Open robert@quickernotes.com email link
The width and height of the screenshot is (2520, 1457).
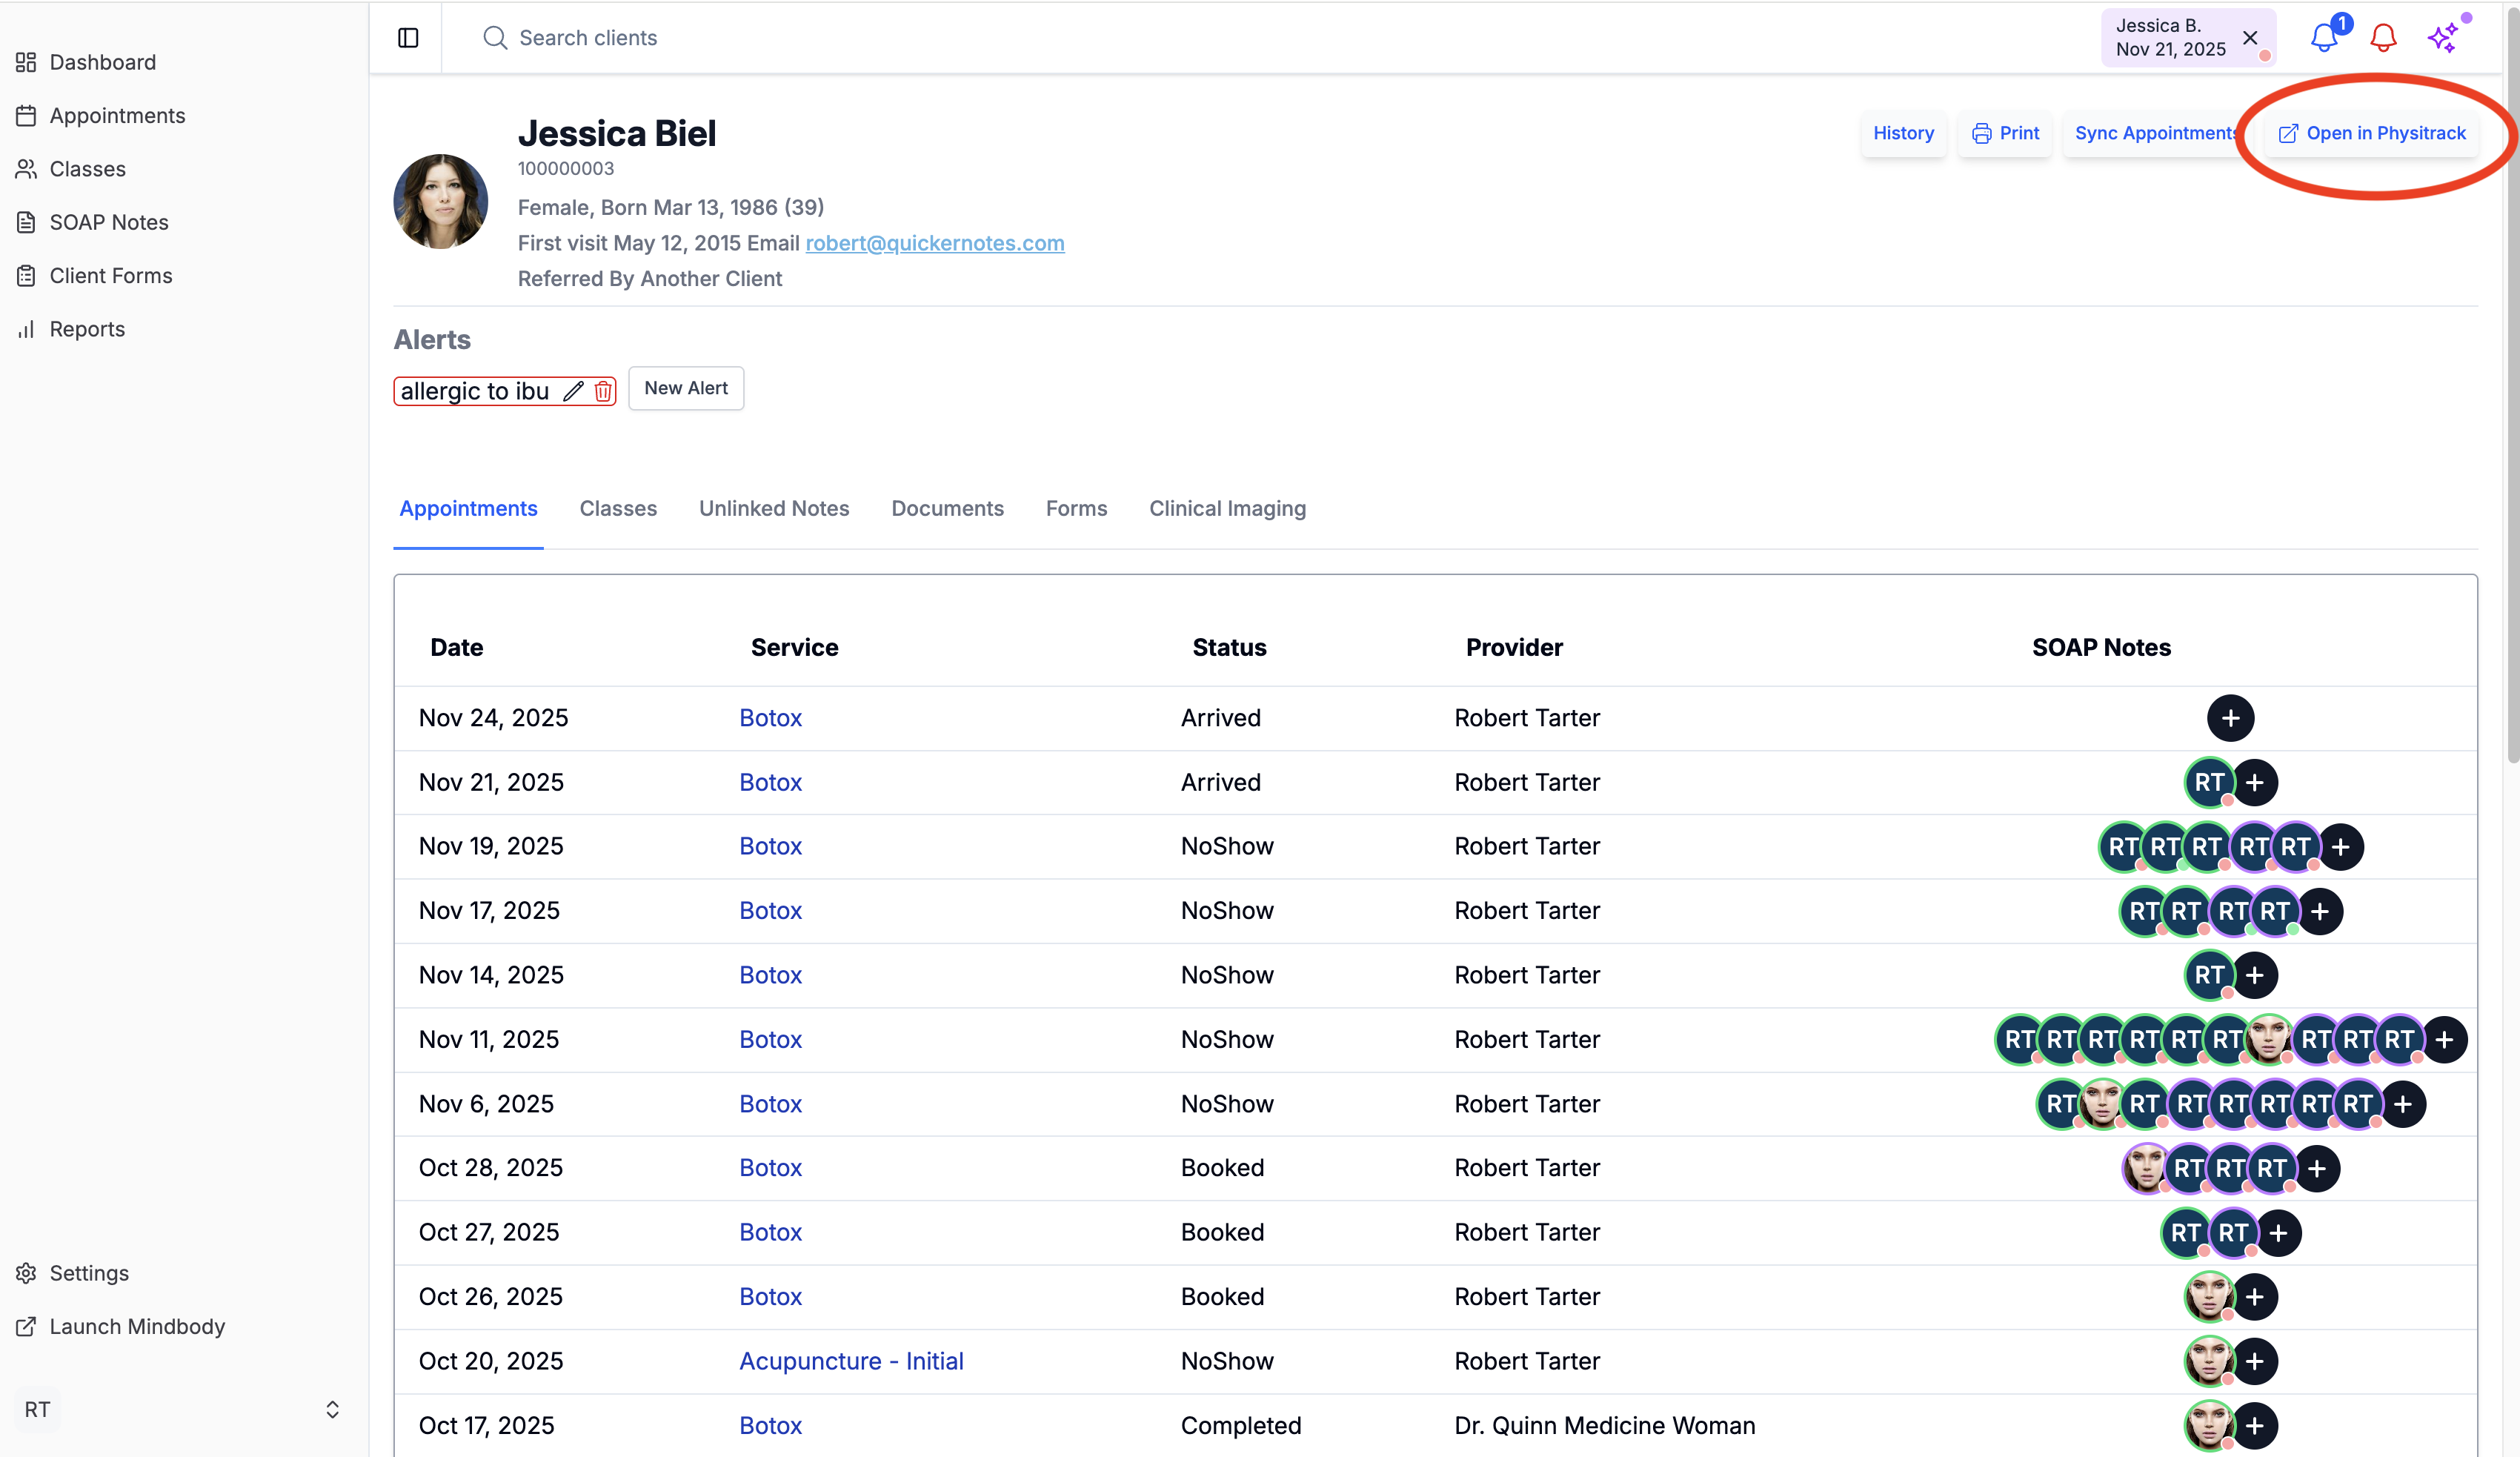click(x=934, y=243)
